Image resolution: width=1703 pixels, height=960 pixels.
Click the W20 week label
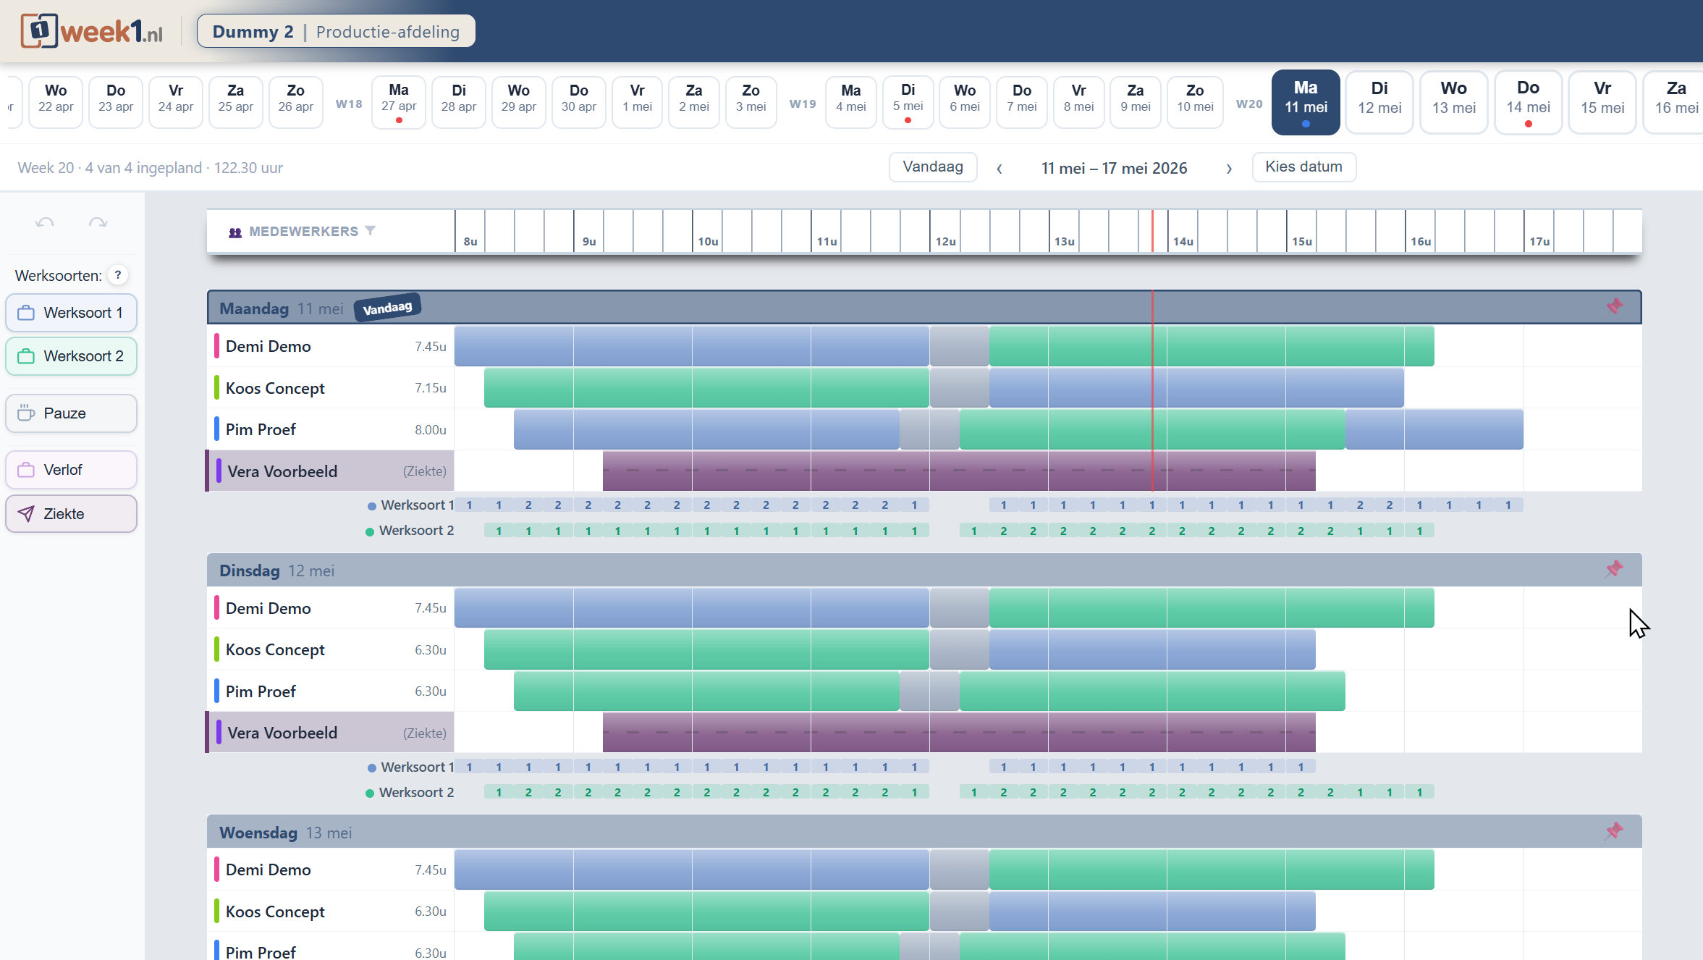[x=1249, y=104]
